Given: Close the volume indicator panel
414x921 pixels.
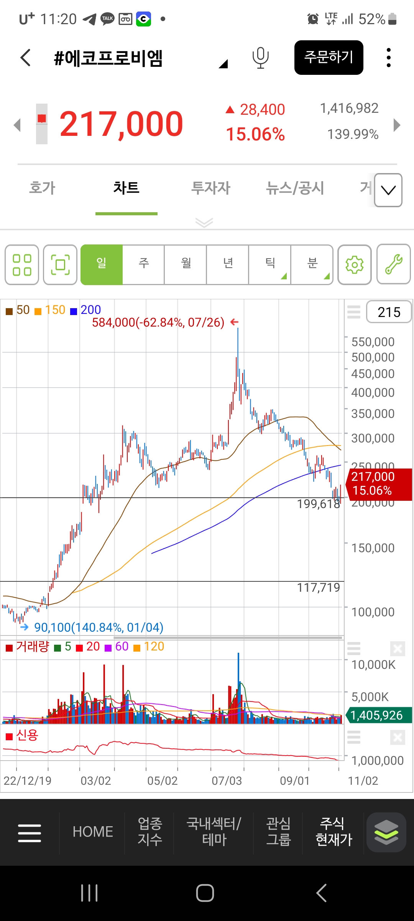Looking at the screenshot, I should point(398,649).
